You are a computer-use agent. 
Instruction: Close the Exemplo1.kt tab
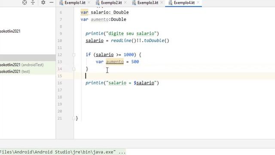[x=89, y=3]
